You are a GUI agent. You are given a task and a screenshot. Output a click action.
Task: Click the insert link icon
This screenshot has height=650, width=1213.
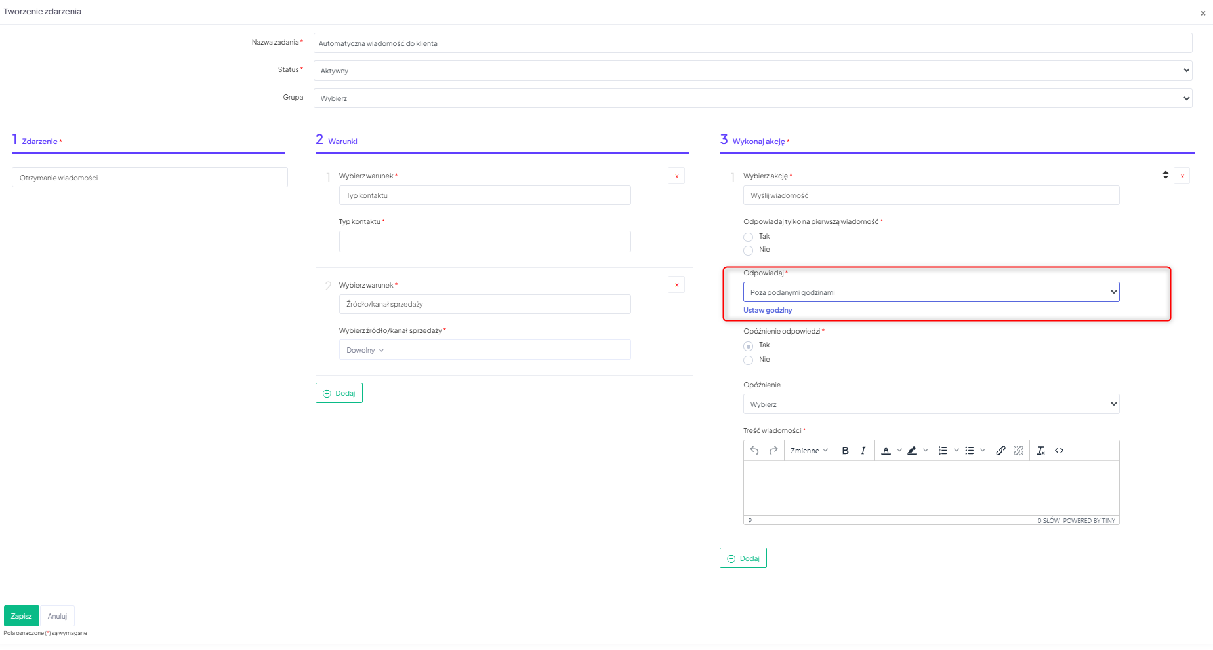(1000, 451)
